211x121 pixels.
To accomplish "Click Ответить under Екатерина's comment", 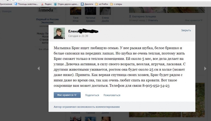I will pyautogui.click(x=153, y=21).
